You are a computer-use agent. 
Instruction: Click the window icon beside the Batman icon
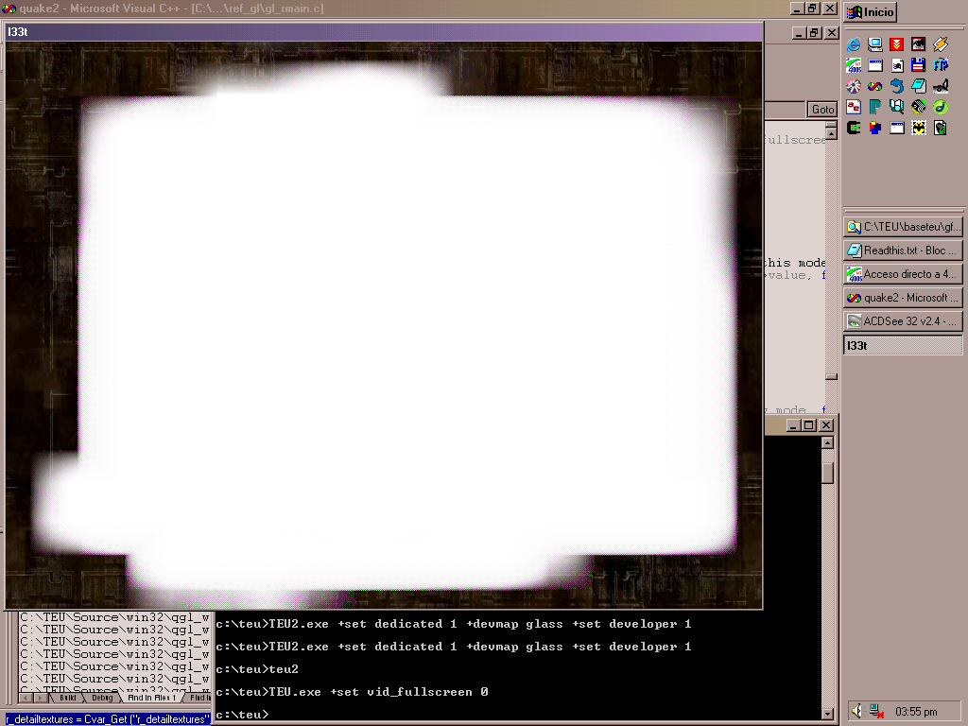point(896,129)
